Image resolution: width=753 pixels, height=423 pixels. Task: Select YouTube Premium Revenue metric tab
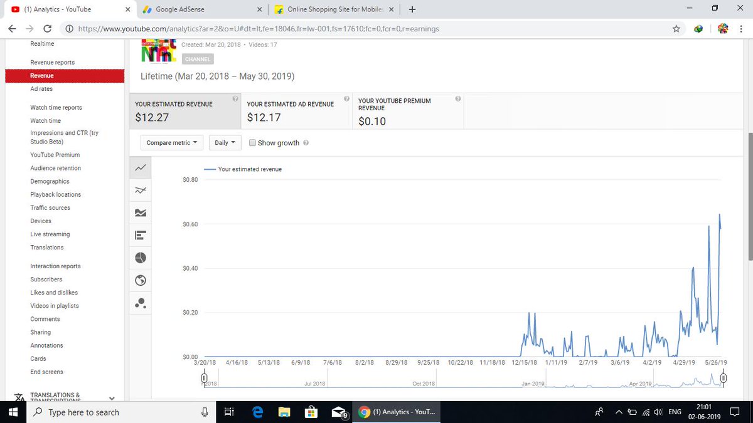click(409, 111)
